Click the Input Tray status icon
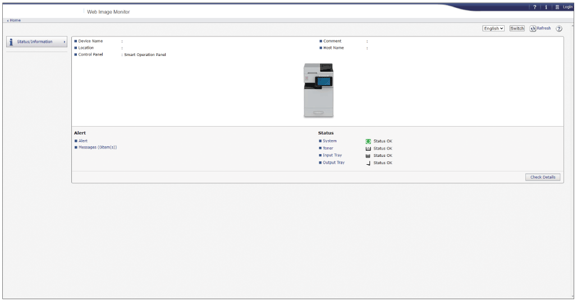Image resolution: width=577 pixels, height=302 pixels. [368, 156]
